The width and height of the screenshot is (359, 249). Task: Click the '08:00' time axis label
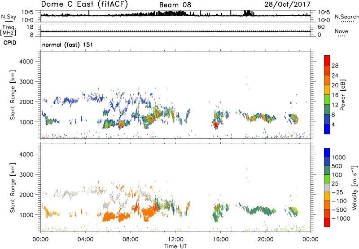pos(130,240)
